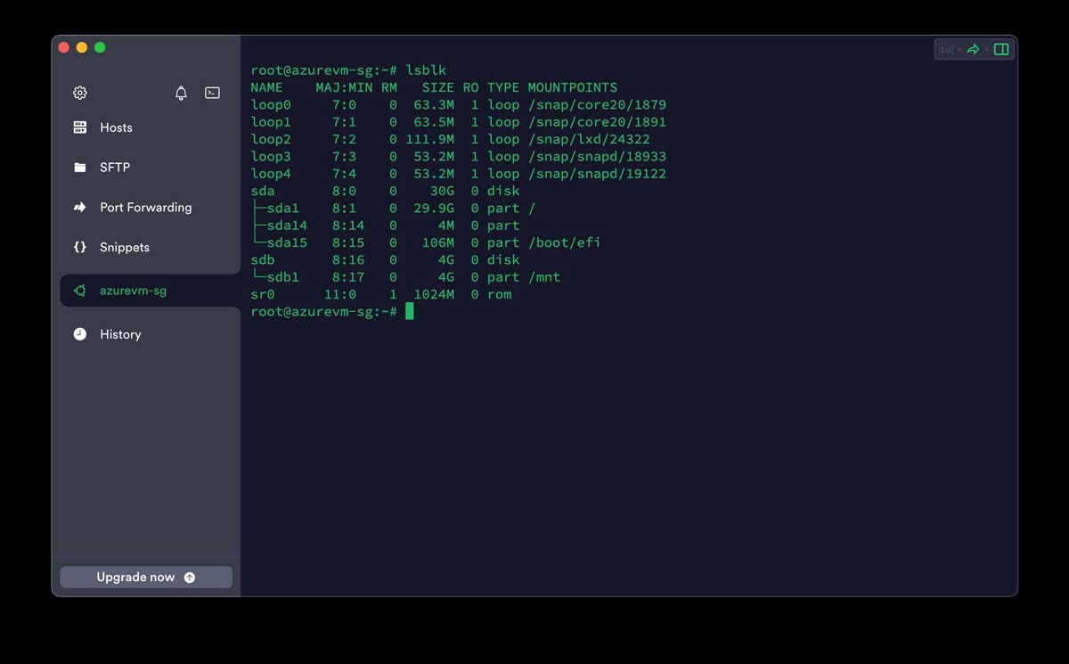Screen dimensions: 1069x664
Task: Click the Hosts server icon
Action: pos(80,127)
